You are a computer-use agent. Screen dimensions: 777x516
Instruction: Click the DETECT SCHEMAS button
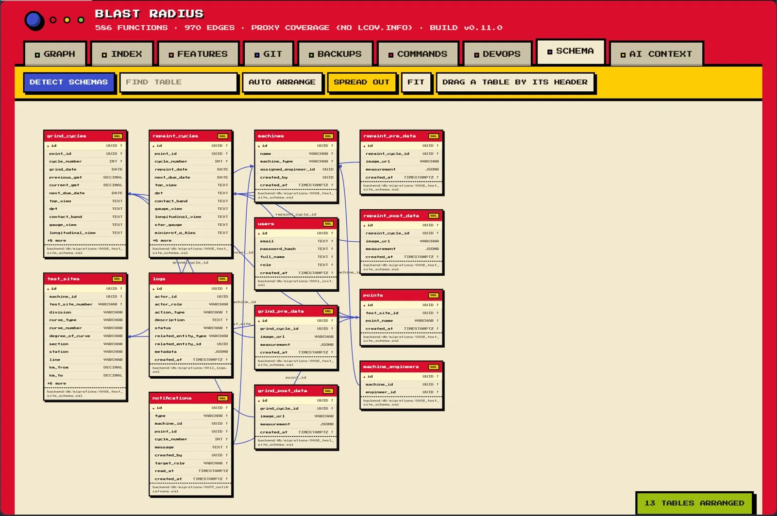click(x=68, y=83)
